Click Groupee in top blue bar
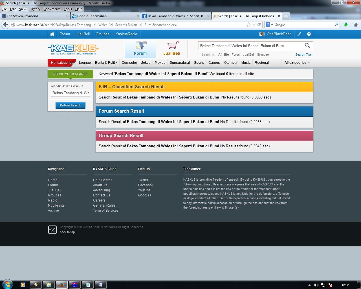 102,34
